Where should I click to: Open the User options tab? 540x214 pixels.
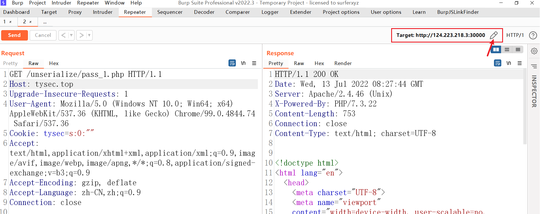pyautogui.click(x=386, y=12)
